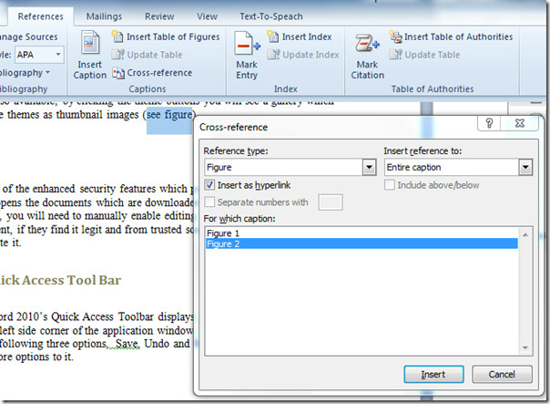The image size is (550, 404).
Task: Click Insert Table of Figures
Action: pyautogui.click(x=166, y=36)
